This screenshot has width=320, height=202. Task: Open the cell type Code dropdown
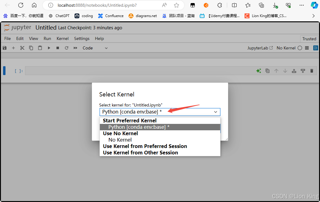[95, 48]
